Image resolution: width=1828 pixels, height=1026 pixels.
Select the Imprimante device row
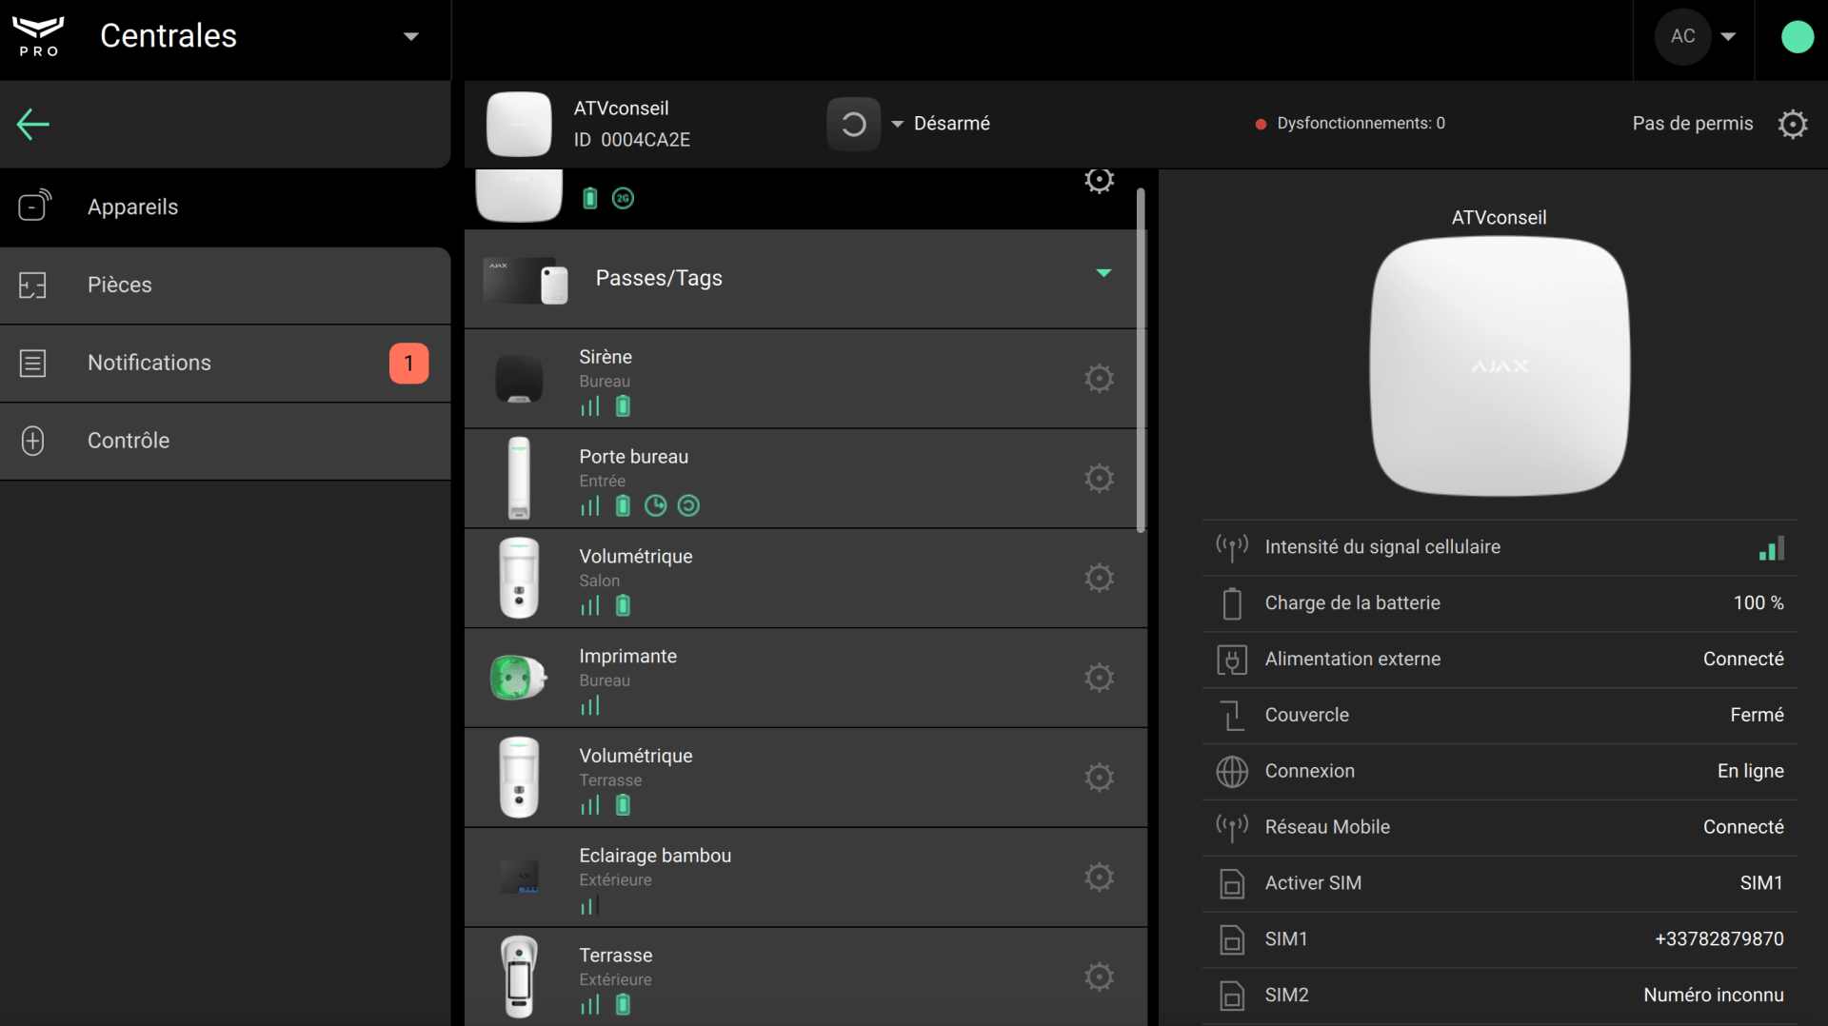pyautogui.click(x=805, y=678)
